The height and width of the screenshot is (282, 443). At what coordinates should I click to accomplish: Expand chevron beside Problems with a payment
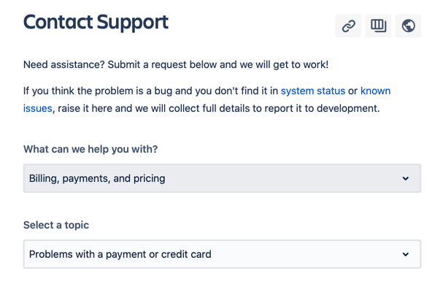[406, 254]
